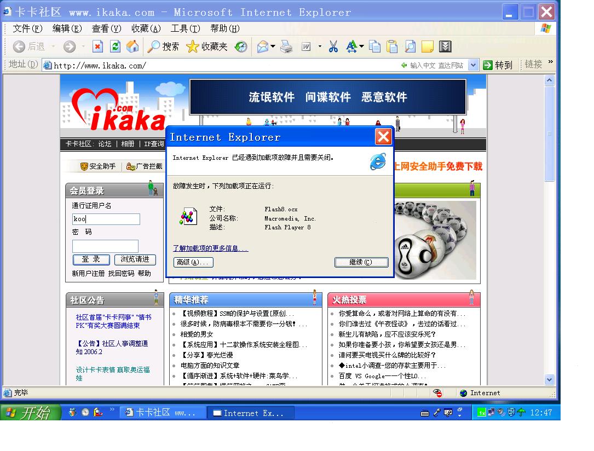Switch to 卡卡社区 taskbar window button

click(163, 413)
